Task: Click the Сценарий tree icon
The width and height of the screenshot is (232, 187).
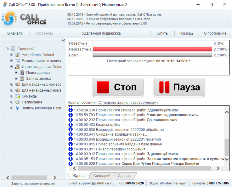Action: [13, 49]
